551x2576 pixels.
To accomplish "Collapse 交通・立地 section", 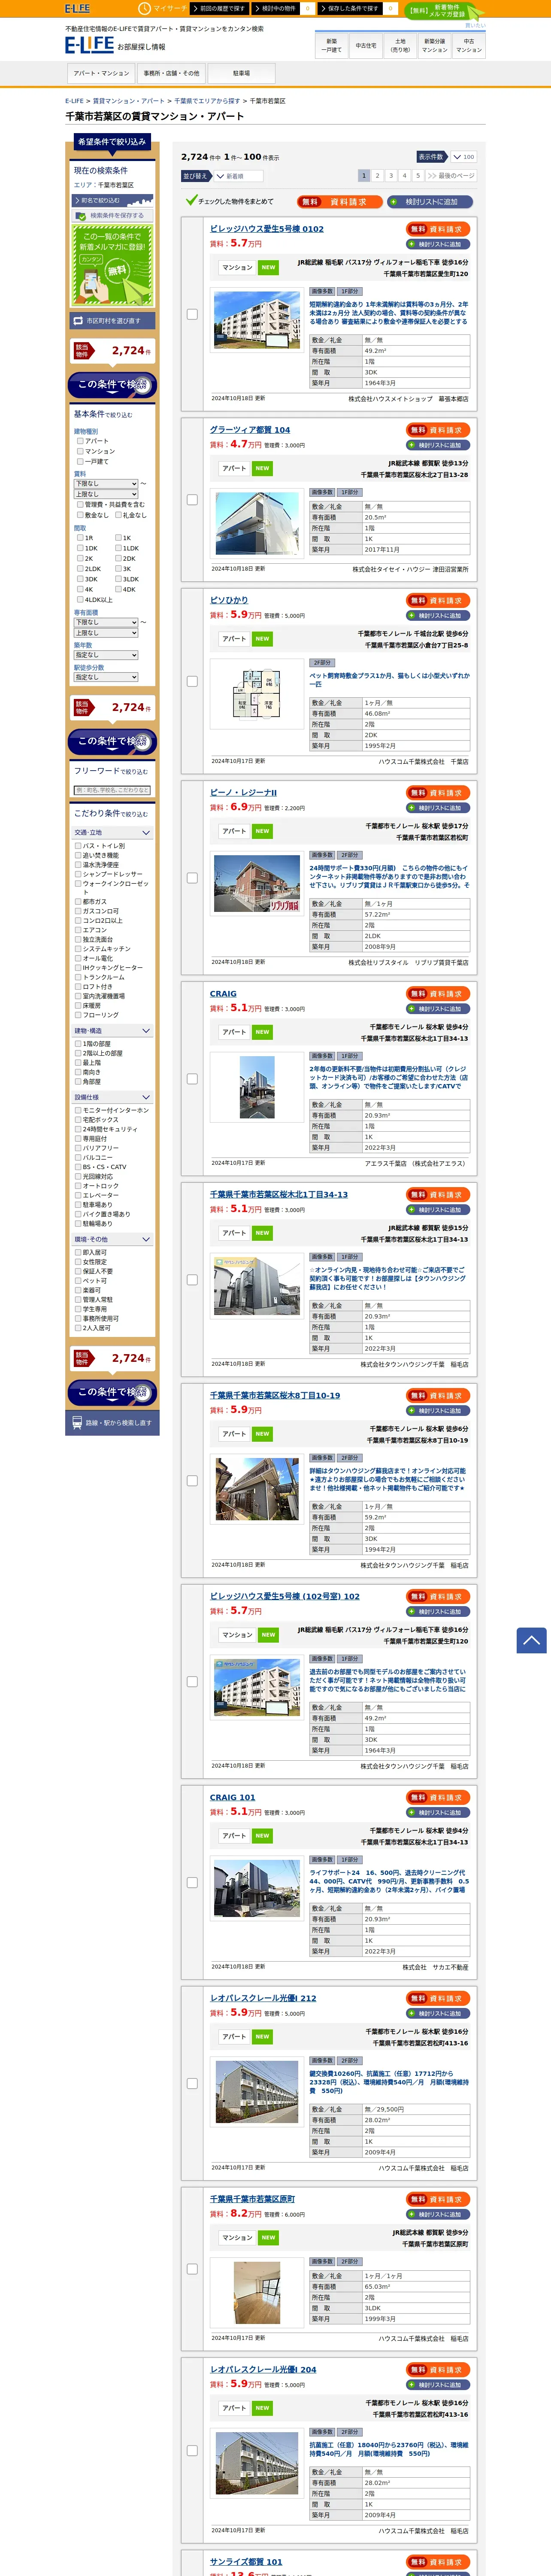I will point(112,833).
